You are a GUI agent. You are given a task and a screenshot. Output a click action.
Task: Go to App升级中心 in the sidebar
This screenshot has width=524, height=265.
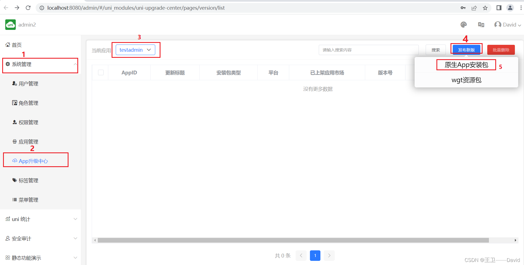[40, 161]
